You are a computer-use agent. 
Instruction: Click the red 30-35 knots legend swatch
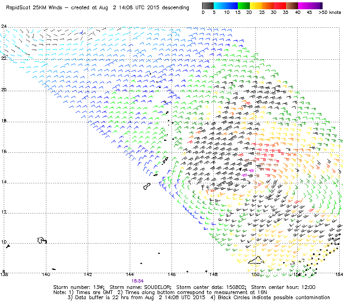[280, 6]
